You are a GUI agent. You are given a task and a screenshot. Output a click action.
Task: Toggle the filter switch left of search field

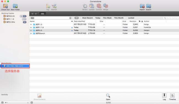[32, 18]
